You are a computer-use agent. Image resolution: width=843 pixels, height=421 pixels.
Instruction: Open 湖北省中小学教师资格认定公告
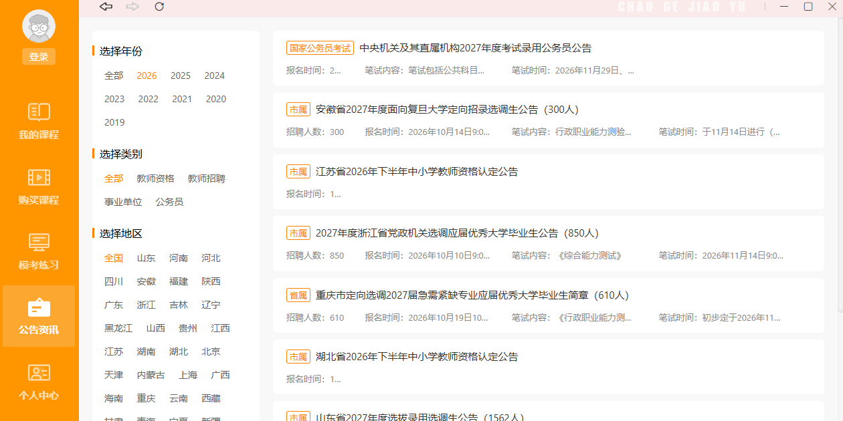pos(549,367)
